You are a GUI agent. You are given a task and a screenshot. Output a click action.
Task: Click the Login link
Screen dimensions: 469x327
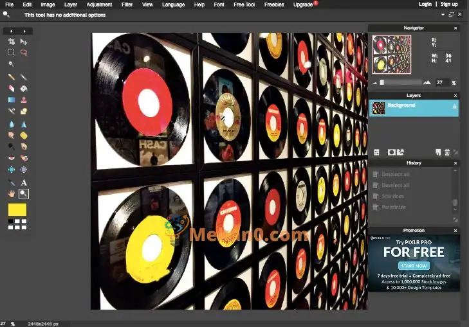(425, 4)
